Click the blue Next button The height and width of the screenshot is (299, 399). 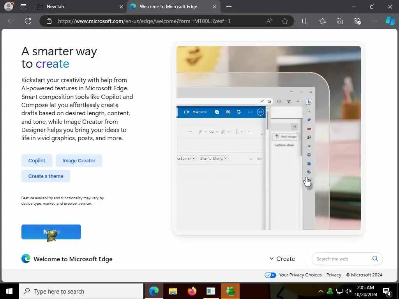51,232
